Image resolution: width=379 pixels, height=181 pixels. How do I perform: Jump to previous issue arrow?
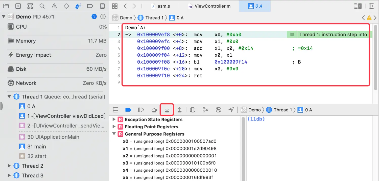coord(363,18)
